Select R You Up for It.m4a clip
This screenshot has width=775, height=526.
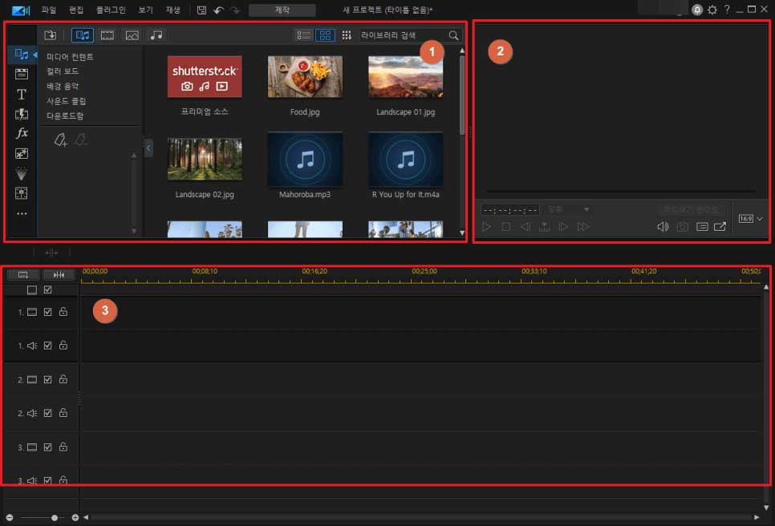click(x=405, y=159)
